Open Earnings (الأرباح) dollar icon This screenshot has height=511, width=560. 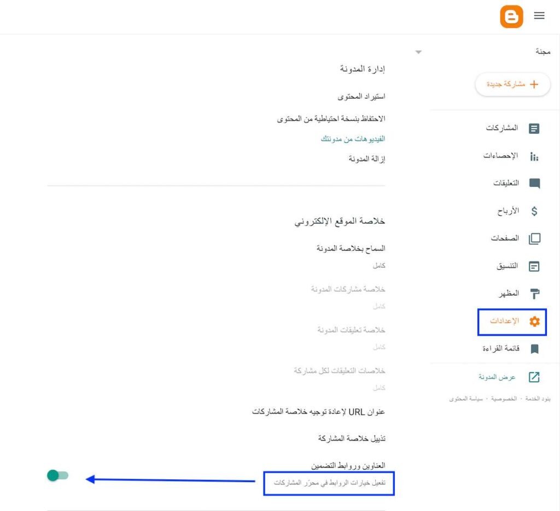[534, 211]
